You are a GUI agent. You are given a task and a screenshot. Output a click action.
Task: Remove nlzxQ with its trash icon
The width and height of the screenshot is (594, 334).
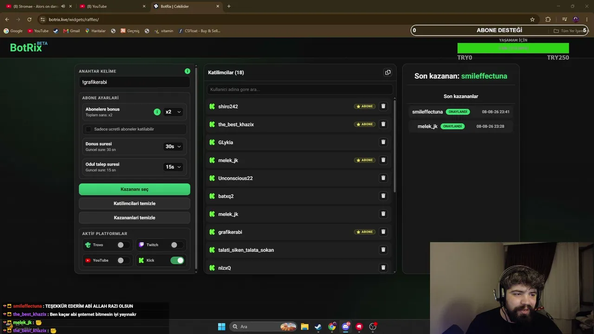[x=383, y=268]
